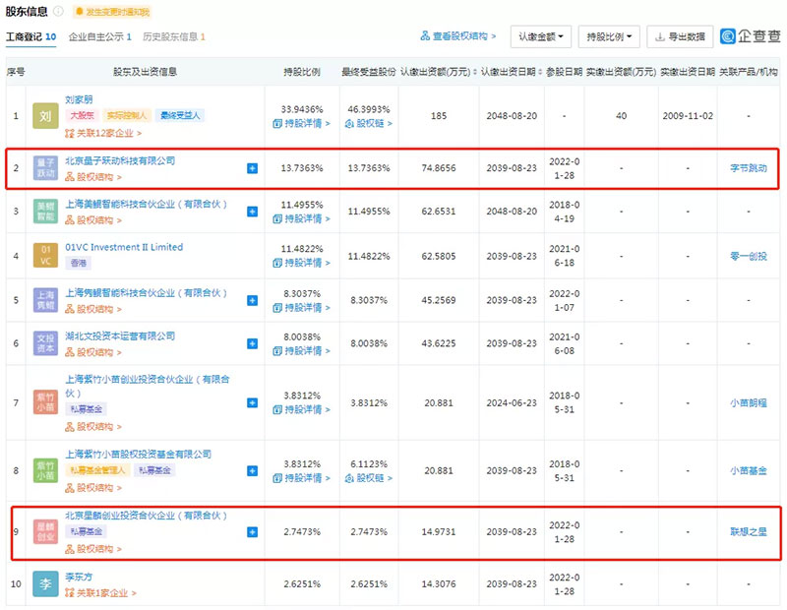Click the 私募基金管理人 tag in row 8
The width and height of the screenshot is (787, 610).
pyautogui.click(x=97, y=470)
